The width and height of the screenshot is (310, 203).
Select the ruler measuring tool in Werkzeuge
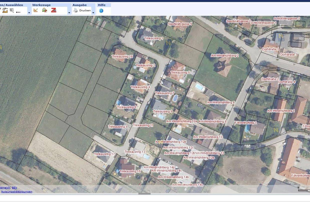point(36,10)
